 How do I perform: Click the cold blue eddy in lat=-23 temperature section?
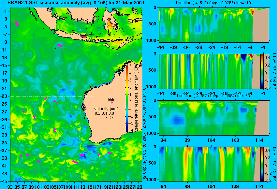(177, 121)
